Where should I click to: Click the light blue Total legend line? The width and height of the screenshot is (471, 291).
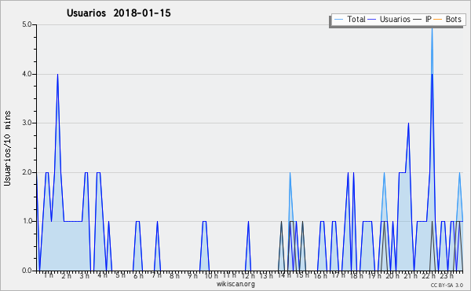pos(338,20)
